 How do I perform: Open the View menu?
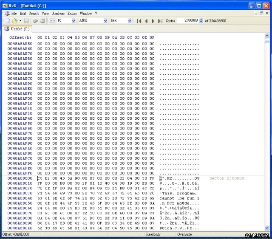point(45,13)
